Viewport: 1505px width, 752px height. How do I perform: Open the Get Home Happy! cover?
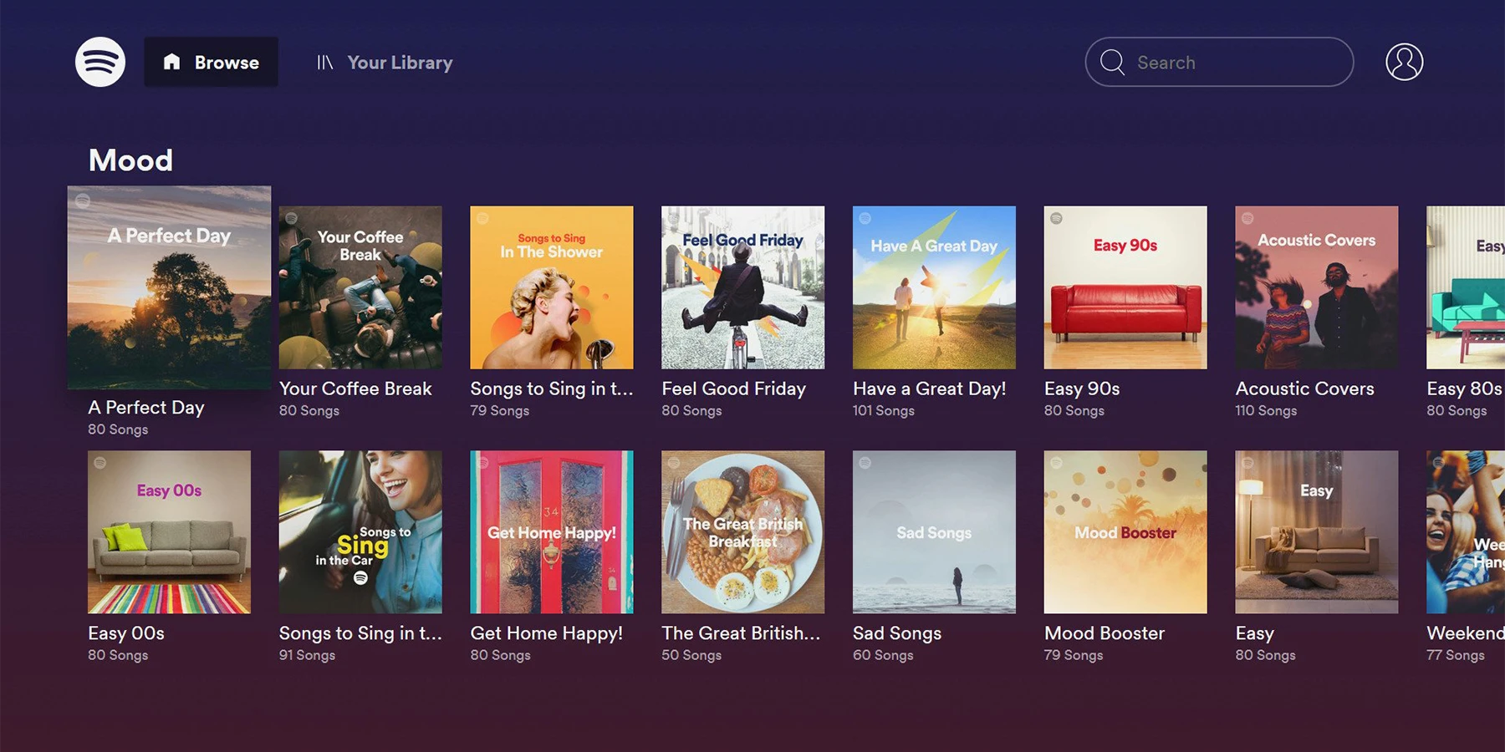click(552, 532)
